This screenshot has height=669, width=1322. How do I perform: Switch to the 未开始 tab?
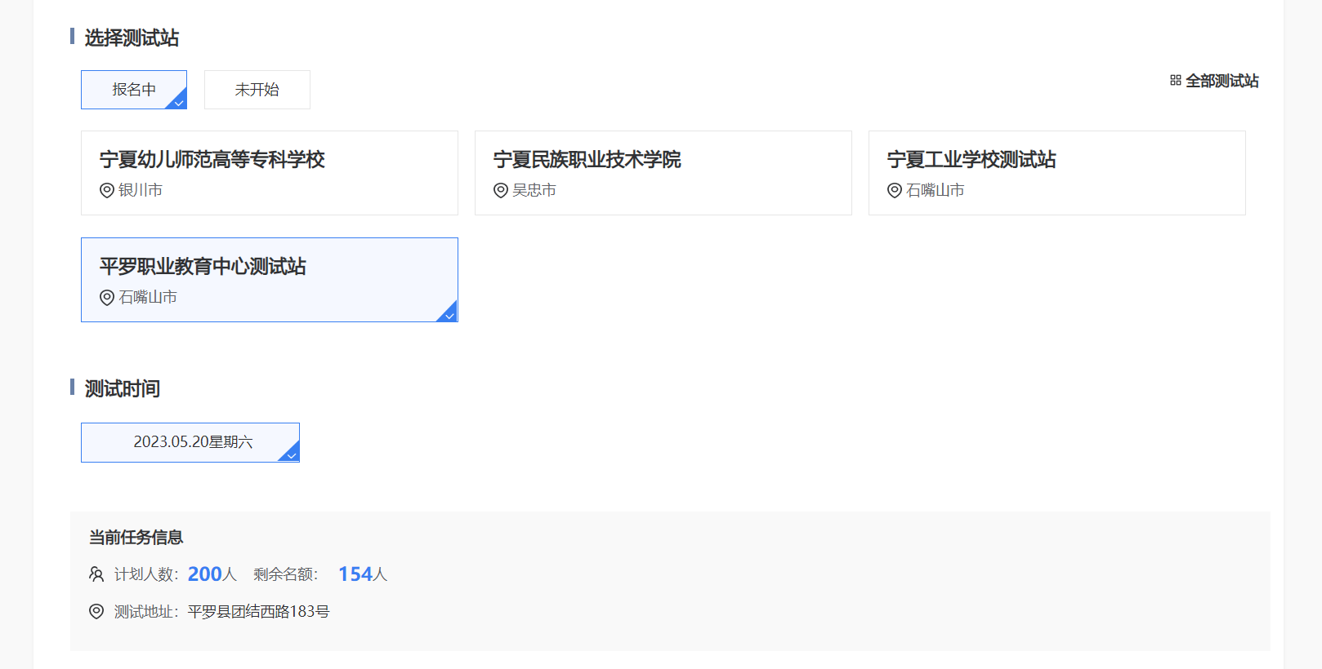(x=257, y=90)
